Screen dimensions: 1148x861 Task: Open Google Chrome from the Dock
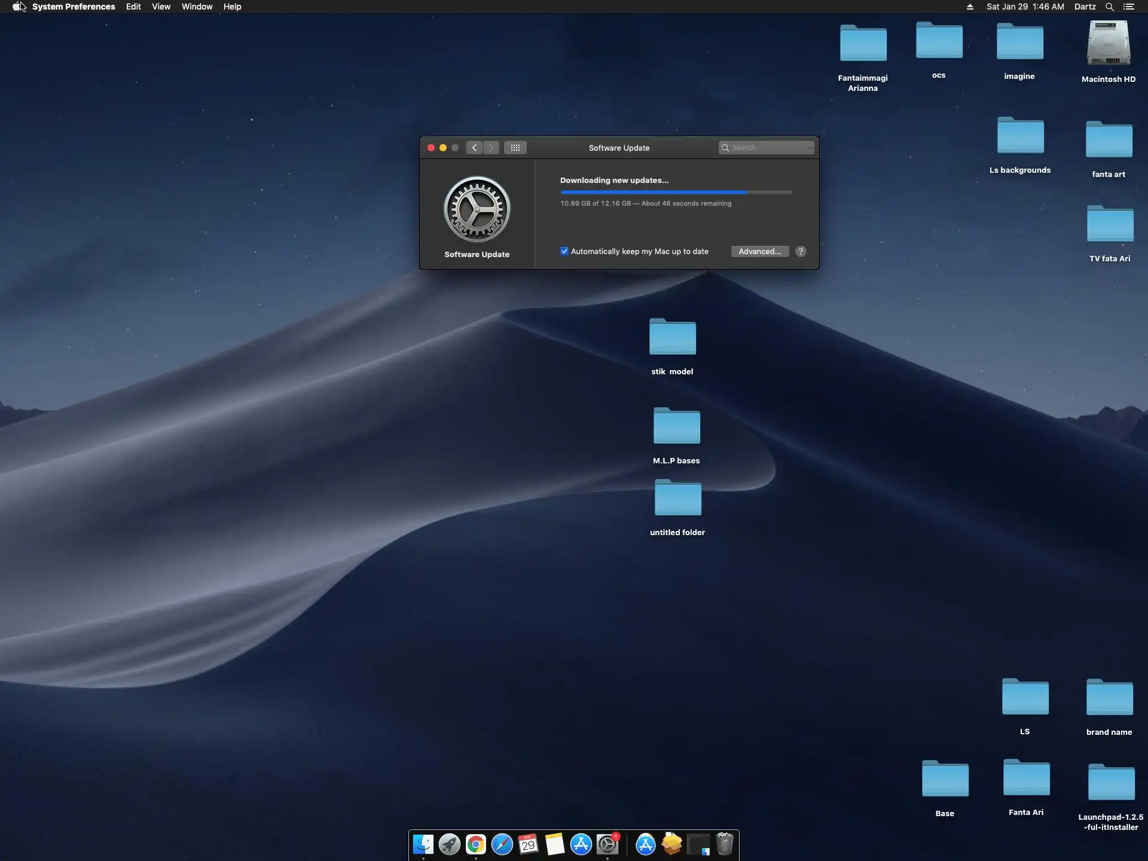(x=476, y=844)
